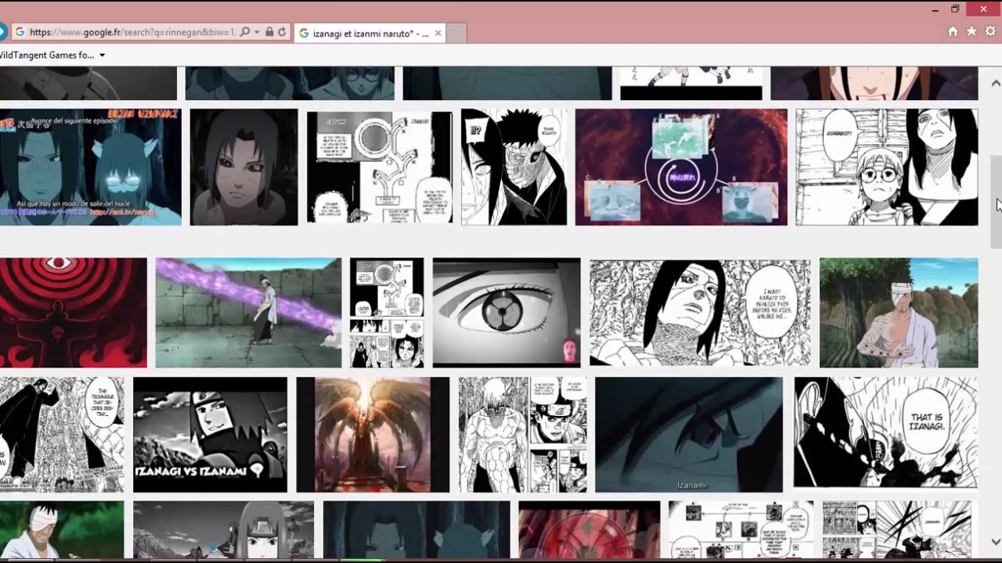1002x563 pixels.
Task: Click the security lock icon in the address bar
Action: coord(269,32)
